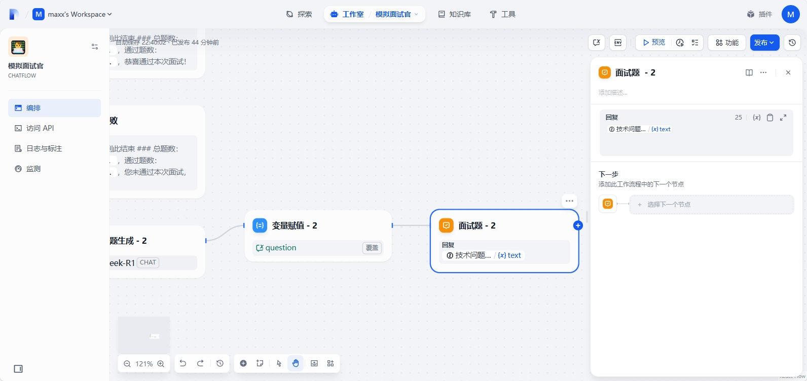Open 选择下一个节点 selector
807x381 pixels.
[712, 205]
